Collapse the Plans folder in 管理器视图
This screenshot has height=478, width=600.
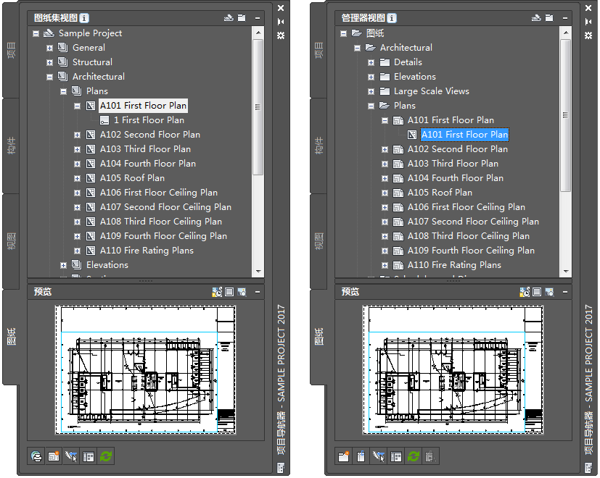coord(371,106)
